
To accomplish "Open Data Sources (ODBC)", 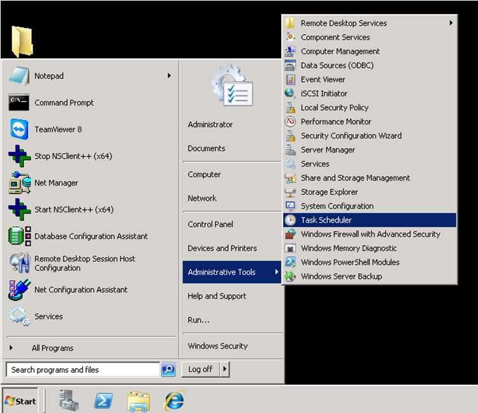I will pyautogui.click(x=370, y=65).
